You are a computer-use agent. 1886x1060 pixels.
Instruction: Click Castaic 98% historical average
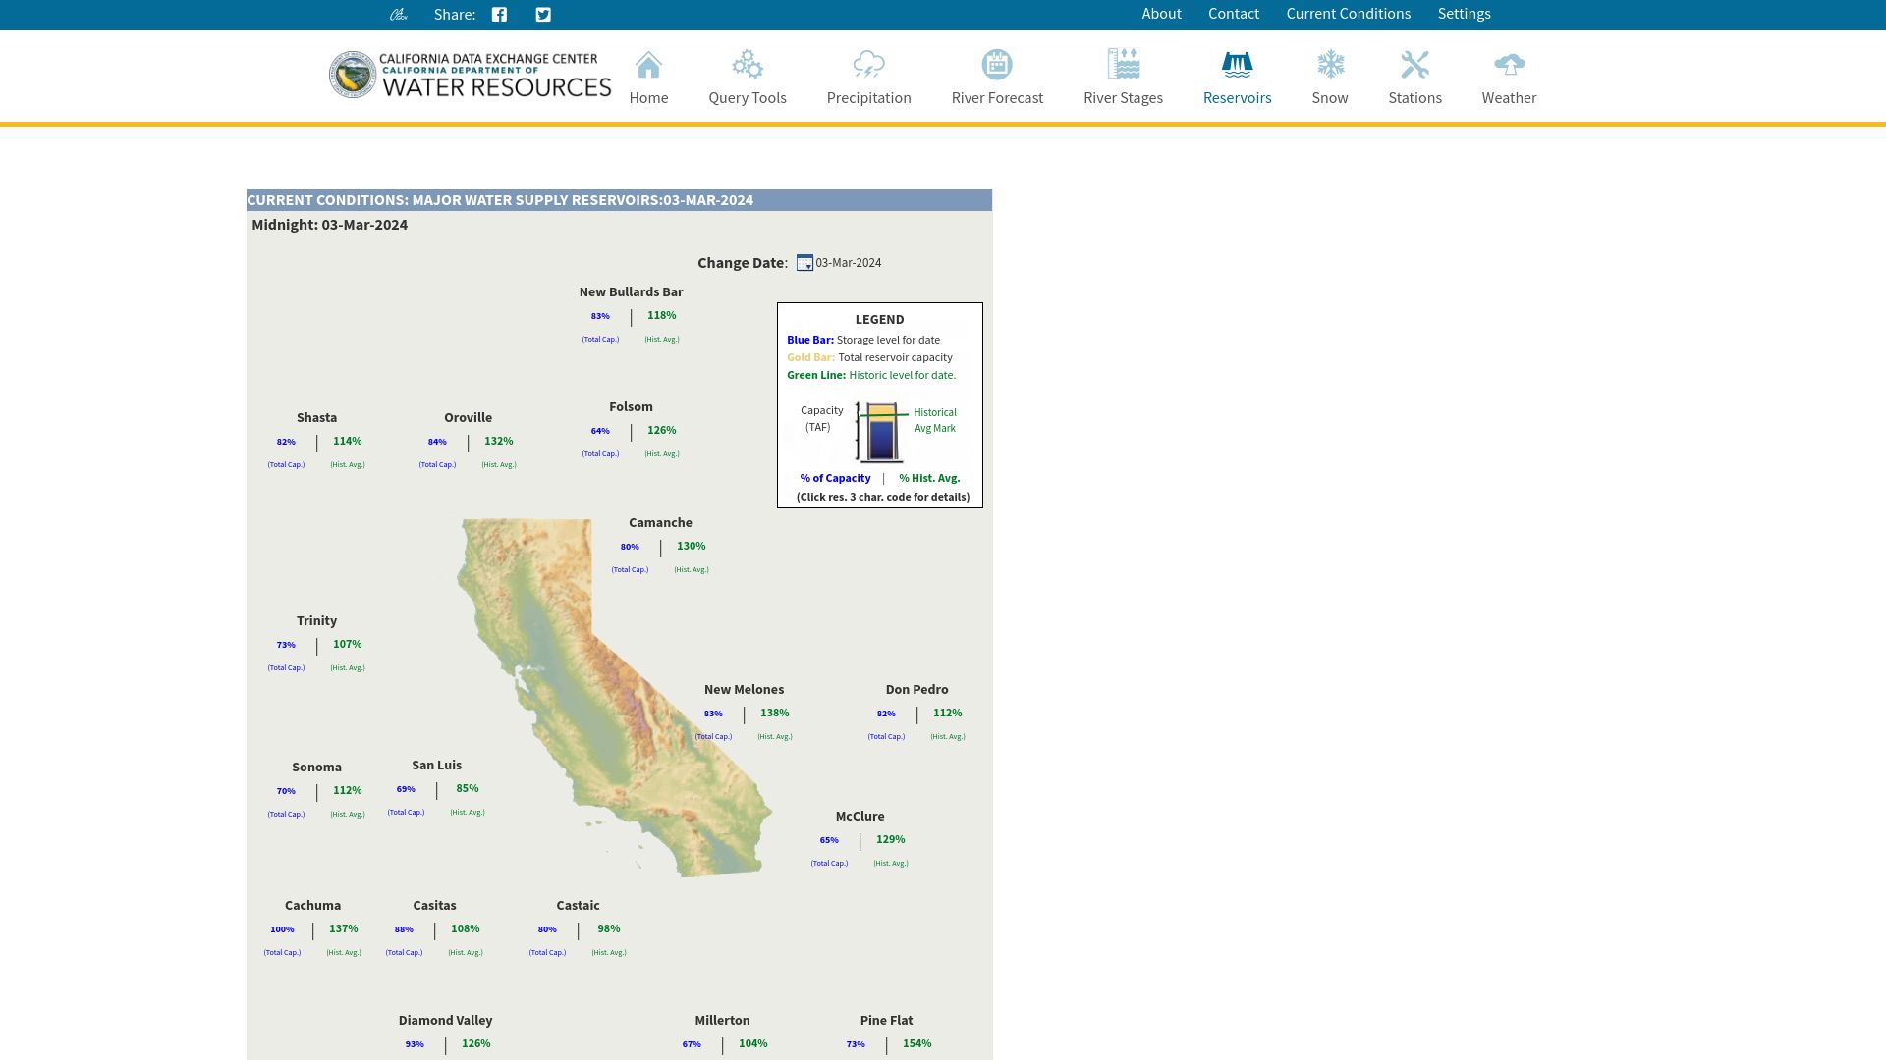(609, 929)
